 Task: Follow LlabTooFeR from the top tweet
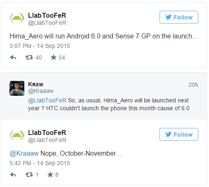pos(179,17)
